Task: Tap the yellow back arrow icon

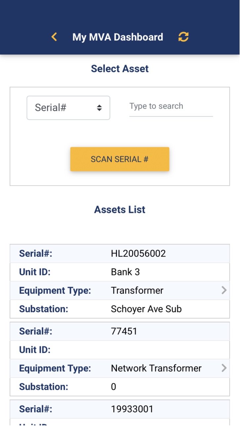Action: tap(54, 37)
